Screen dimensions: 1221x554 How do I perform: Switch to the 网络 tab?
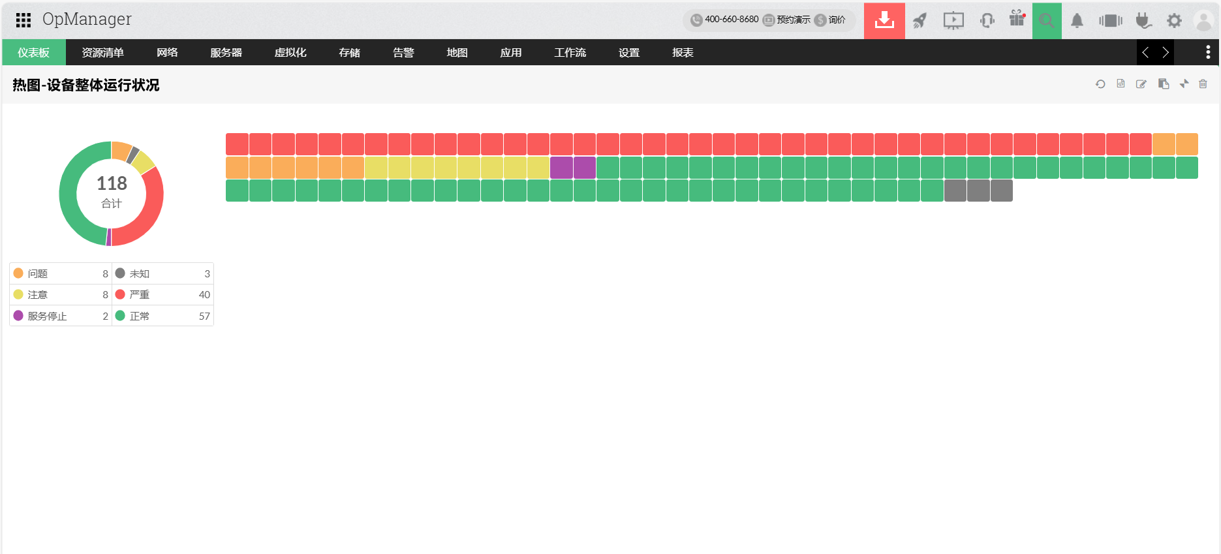point(167,52)
